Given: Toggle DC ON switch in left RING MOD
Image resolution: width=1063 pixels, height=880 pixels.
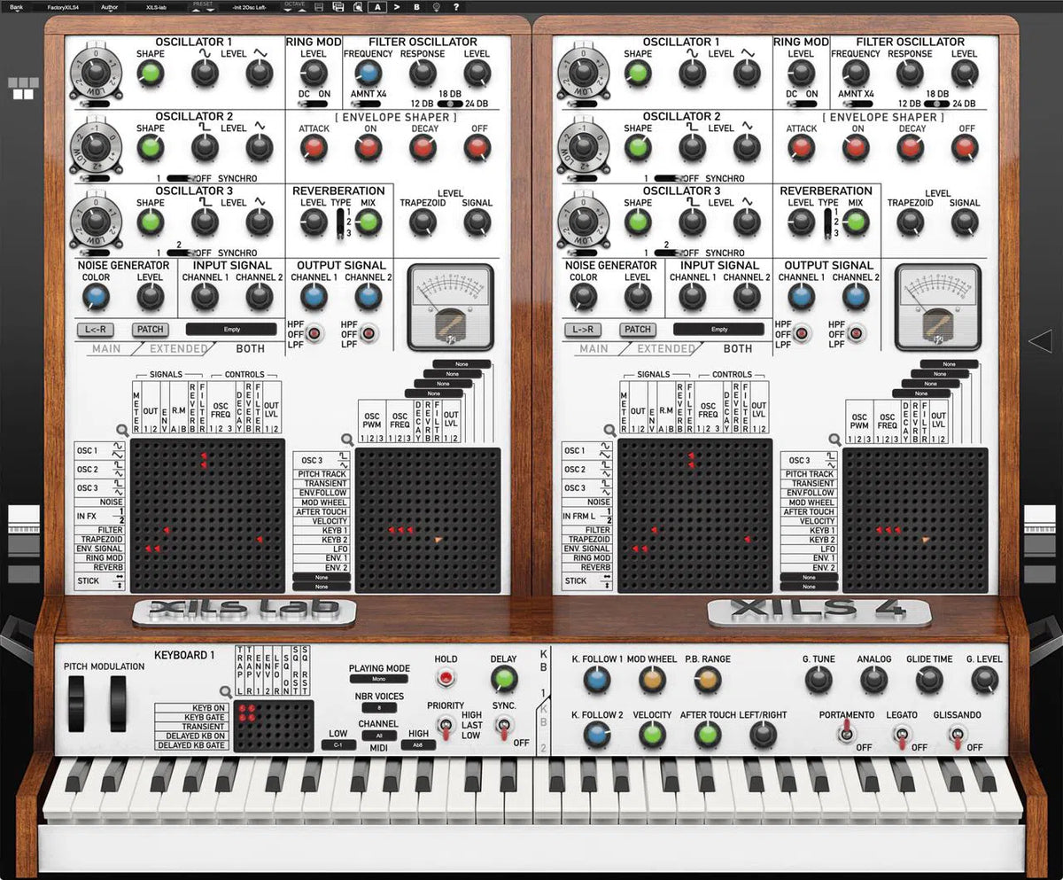Looking at the screenshot, I should 314,103.
